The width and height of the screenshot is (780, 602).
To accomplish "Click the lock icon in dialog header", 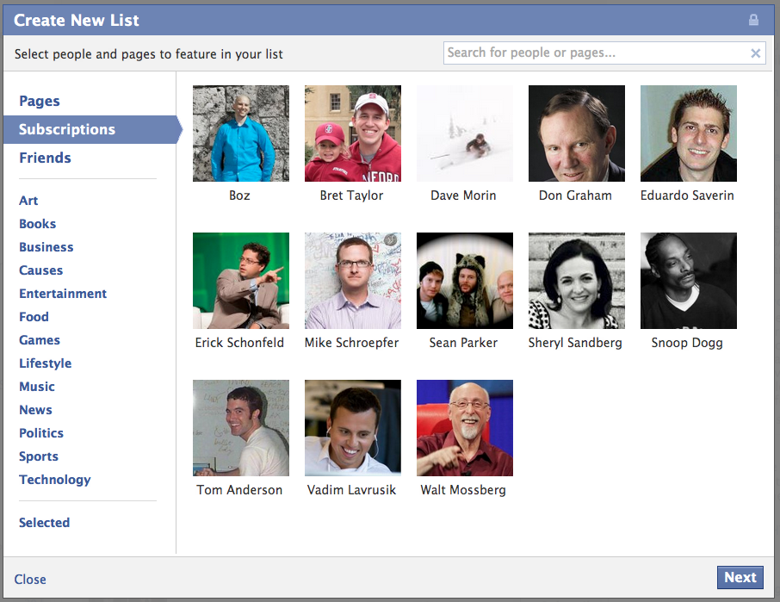I will point(753,20).
